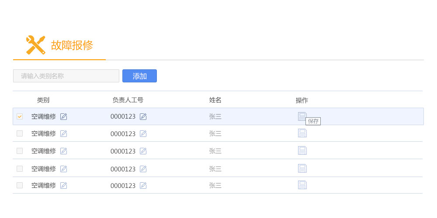Image resolution: width=437 pixels, height=218 pixels.
Task: Click the save icon in the last row
Action: [302, 185]
